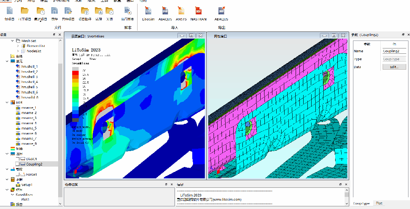Select hm.shell_4 in the tree

(30, 82)
